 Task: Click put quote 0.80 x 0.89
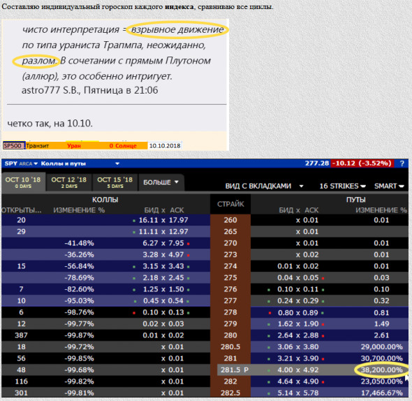pos(297,313)
